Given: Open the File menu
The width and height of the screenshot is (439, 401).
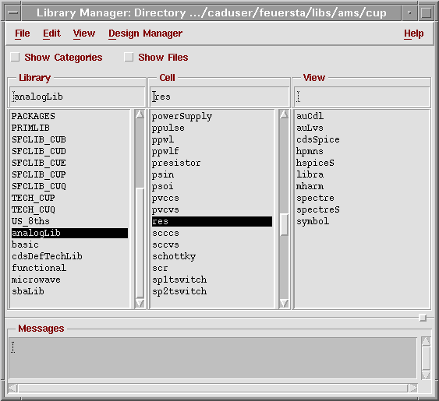Looking at the screenshot, I should (x=22, y=33).
